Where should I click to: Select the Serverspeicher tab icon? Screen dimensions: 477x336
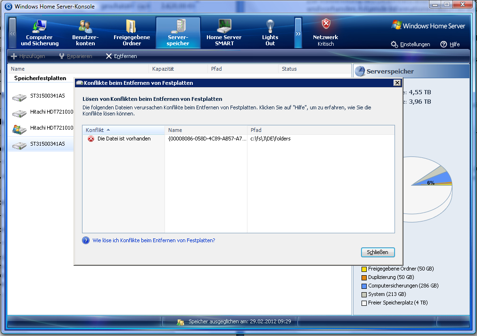pos(178,26)
